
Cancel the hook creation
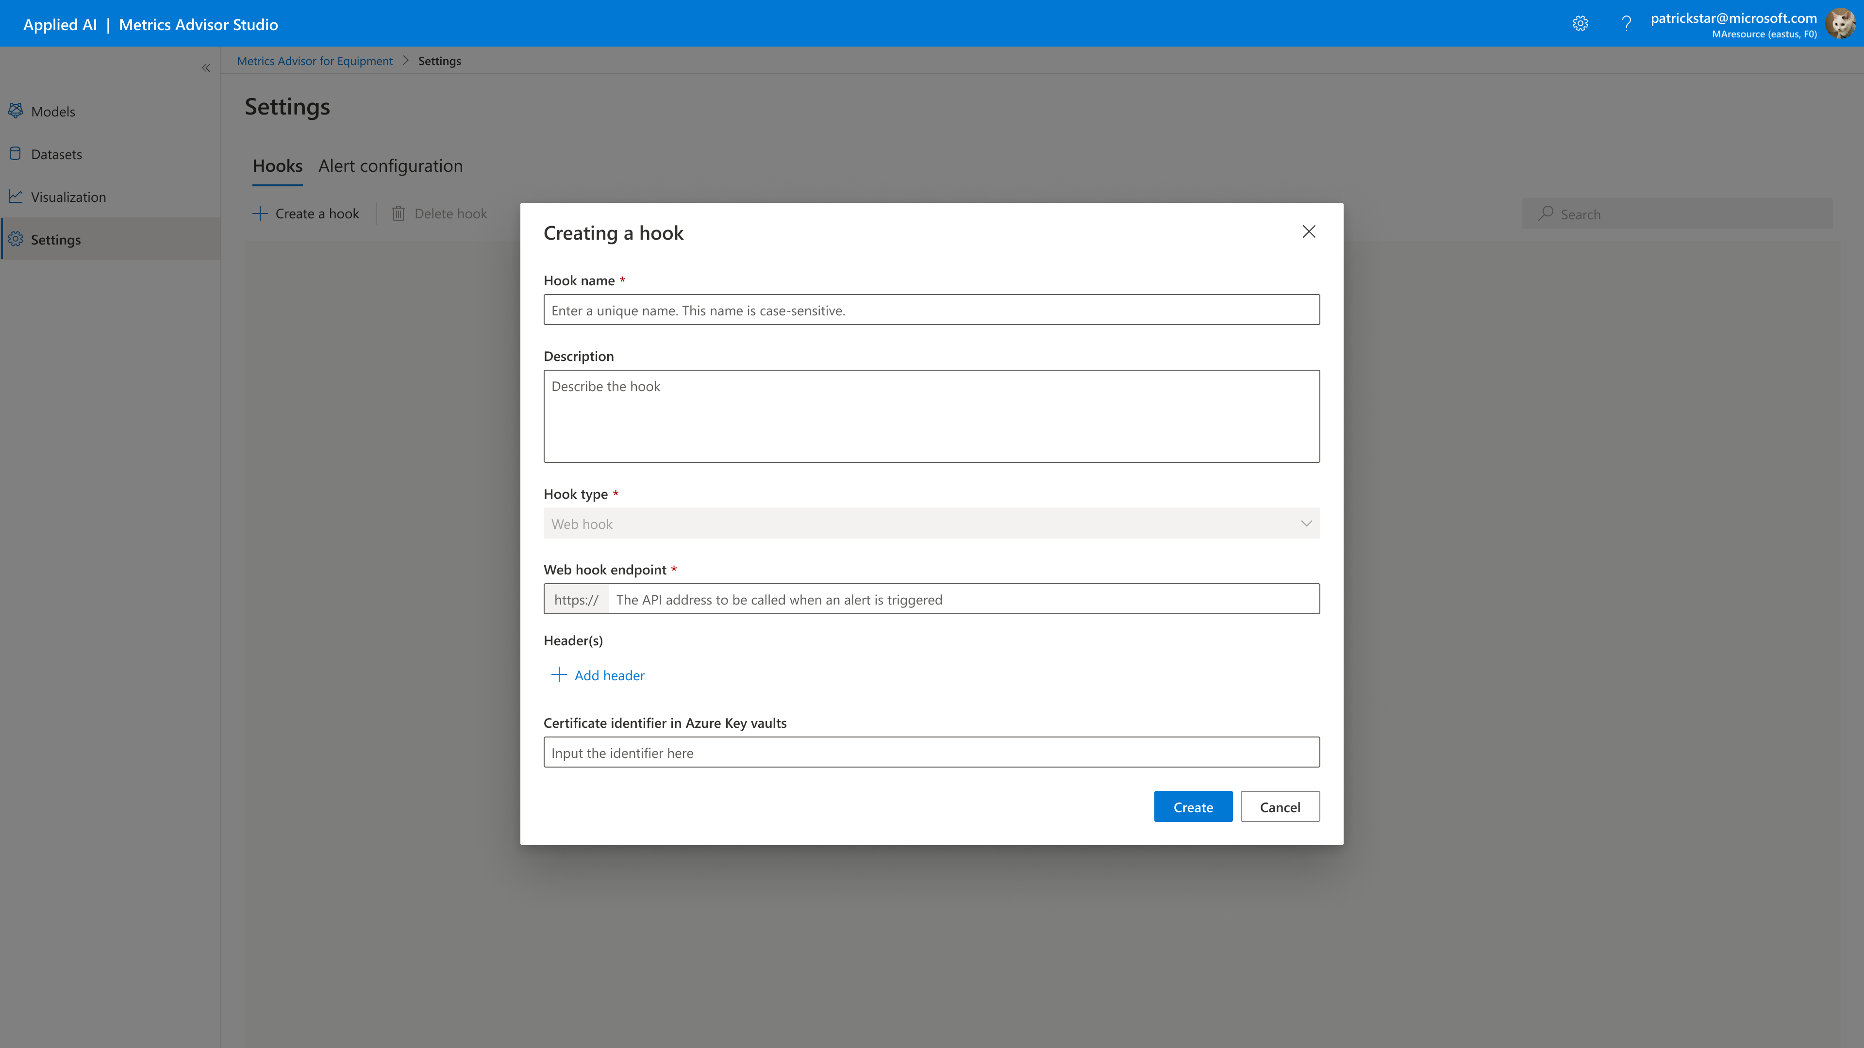pyautogui.click(x=1280, y=807)
